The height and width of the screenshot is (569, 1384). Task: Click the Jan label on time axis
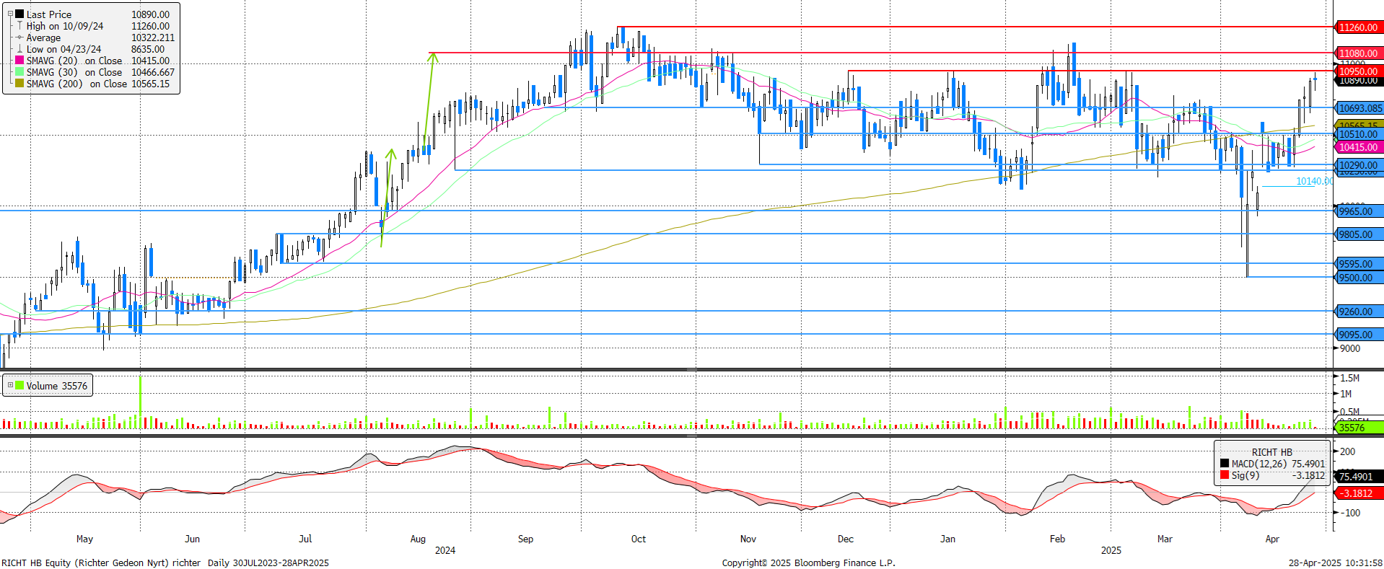[x=947, y=539]
